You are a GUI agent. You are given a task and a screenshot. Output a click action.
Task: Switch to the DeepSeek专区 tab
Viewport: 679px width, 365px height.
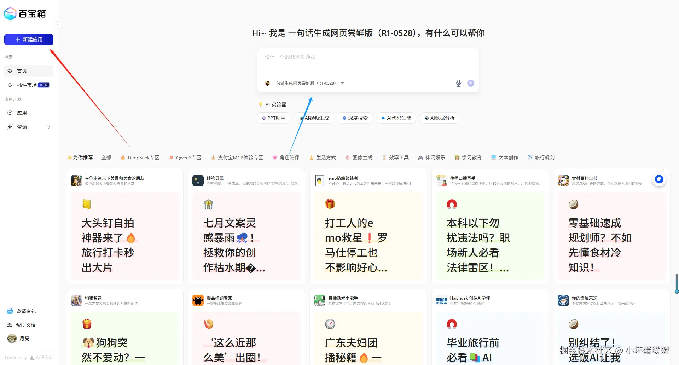(140, 158)
